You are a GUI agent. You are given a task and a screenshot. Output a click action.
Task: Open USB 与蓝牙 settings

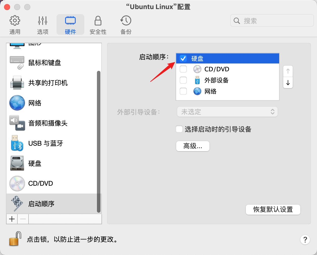[45, 143]
